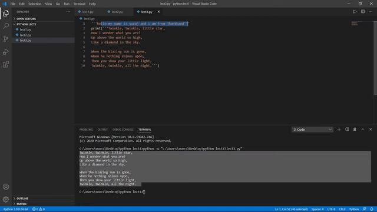Open the Help menu
This screenshot has height=212, width=377.
(x=92, y=4)
